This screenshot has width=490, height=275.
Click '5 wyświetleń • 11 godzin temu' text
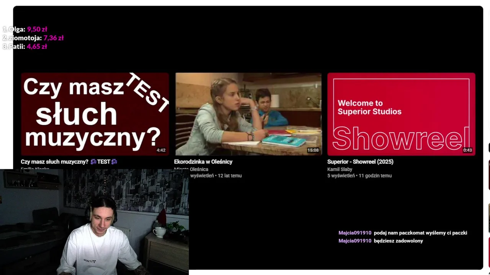(359, 176)
